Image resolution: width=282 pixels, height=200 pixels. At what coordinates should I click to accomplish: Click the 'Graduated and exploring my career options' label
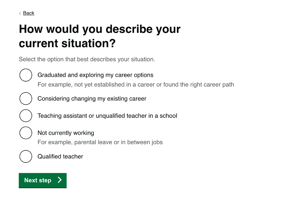point(95,75)
